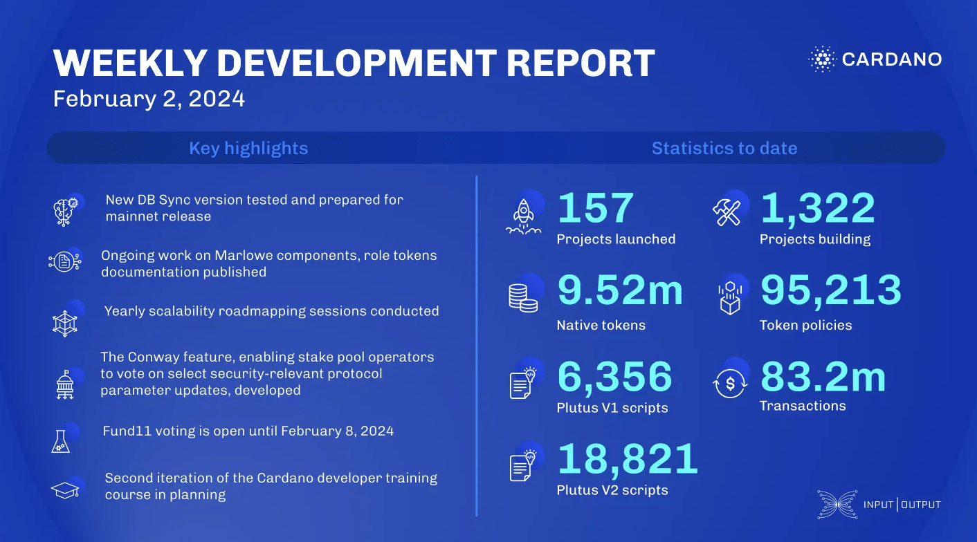
Task: Click the Key highlights header
Action: (248, 149)
